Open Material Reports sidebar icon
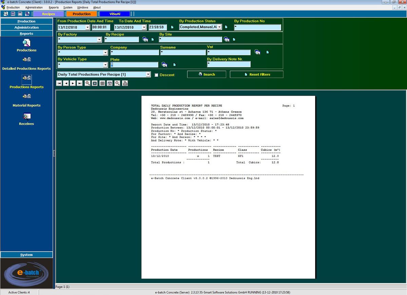 pyautogui.click(x=26, y=97)
